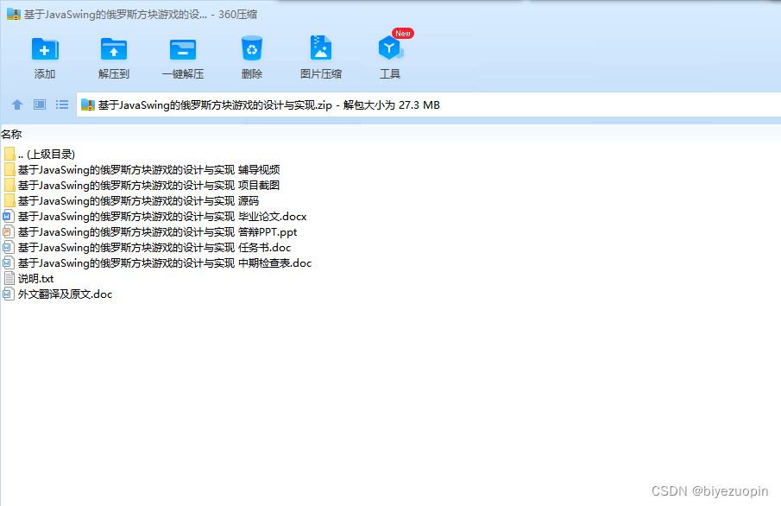Toggle the large-view display icon
Image resolution: width=781 pixels, height=506 pixels.
pyautogui.click(x=39, y=104)
